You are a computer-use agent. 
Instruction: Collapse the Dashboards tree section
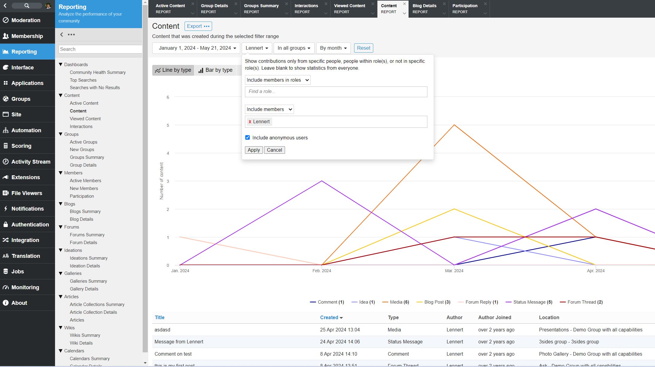61,64
